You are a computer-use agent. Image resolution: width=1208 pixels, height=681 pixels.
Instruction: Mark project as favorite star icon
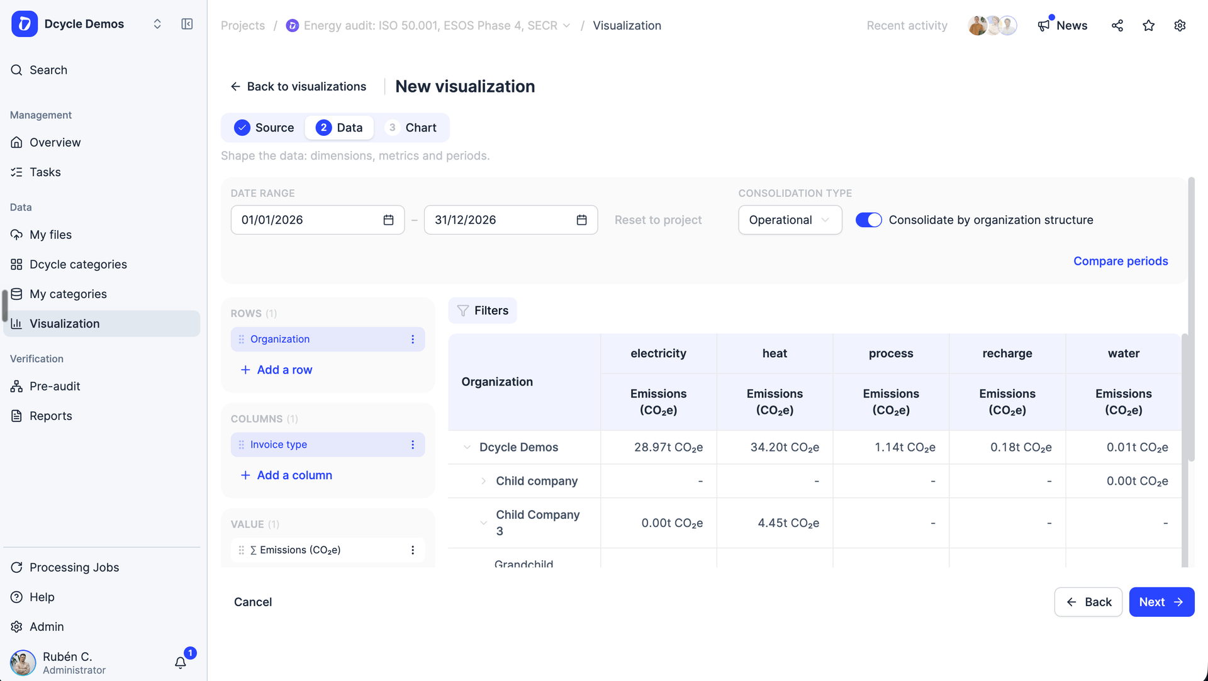click(x=1149, y=25)
